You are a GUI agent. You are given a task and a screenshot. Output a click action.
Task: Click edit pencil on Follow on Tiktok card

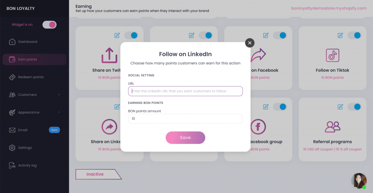(340, 35)
